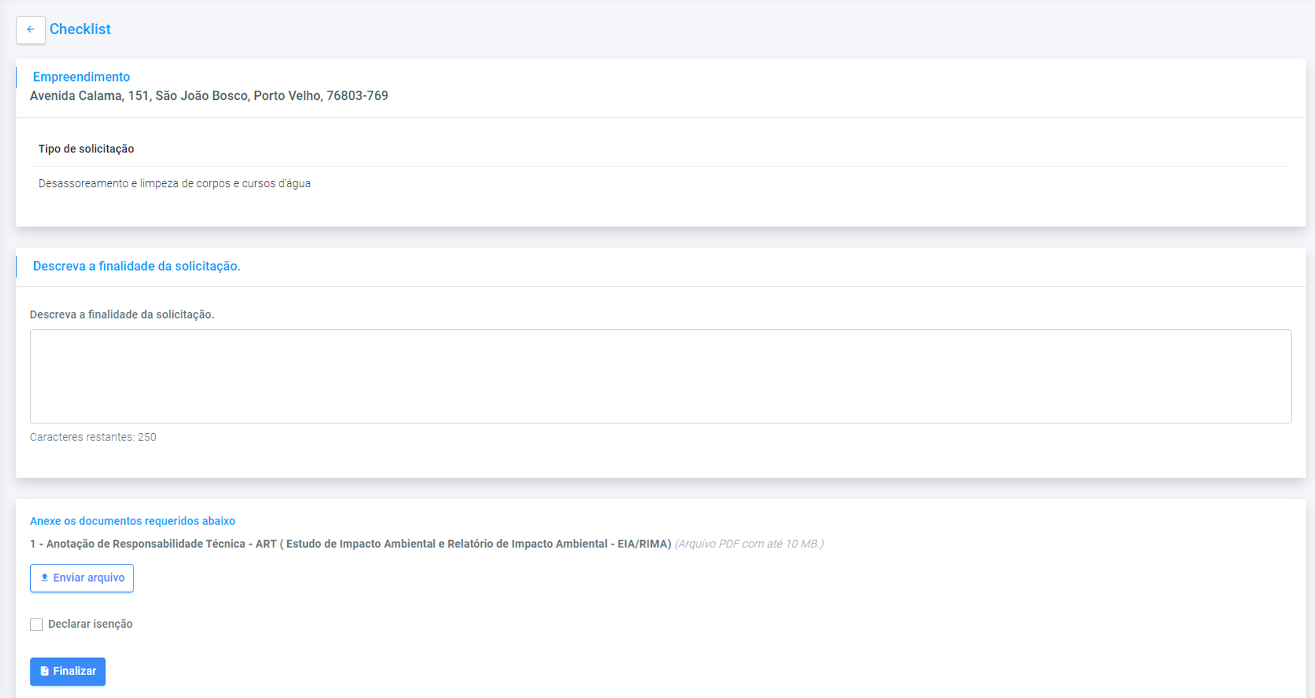The image size is (1315, 698).
Task: Click the Tipo de solicitação label
Action: pyautogui.click(x=86, y=149)
